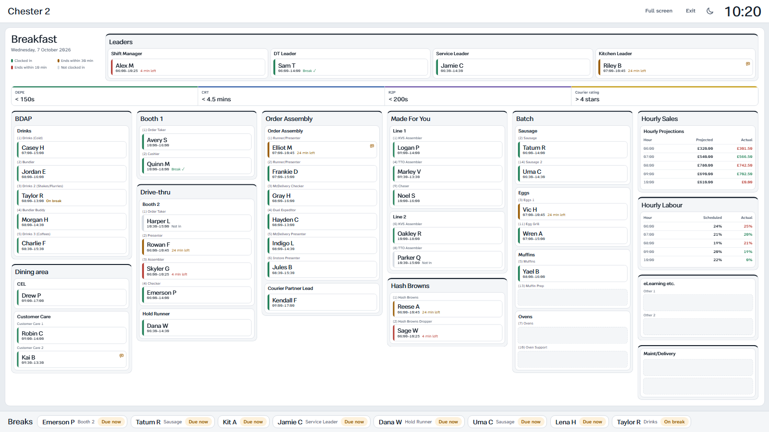Select the OEPE target tile
769x432 pixels.
(x=104, y=96)
